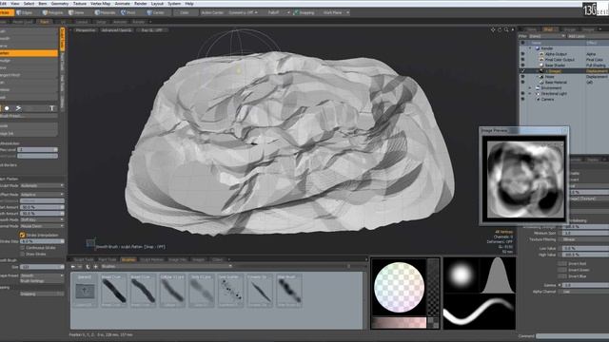Viewport: 609px width, 342px height.
Task: Click viewport rotate navigation icon
Action: click(x=500, y=29)
